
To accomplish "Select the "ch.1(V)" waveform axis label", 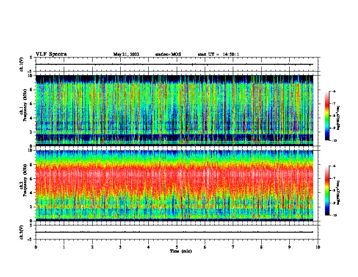I will 22,64.
